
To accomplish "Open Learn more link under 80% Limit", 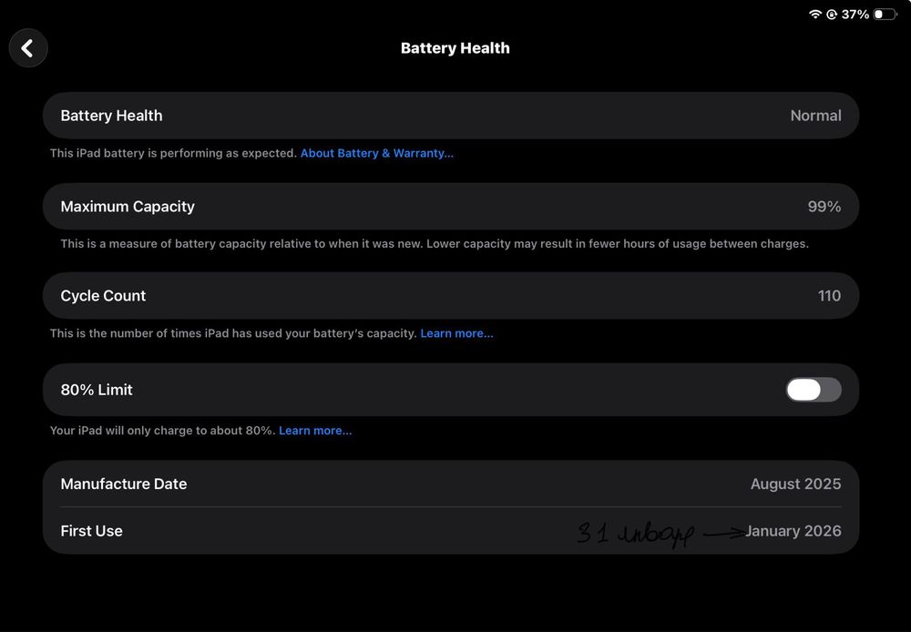I will pos(315,431).
